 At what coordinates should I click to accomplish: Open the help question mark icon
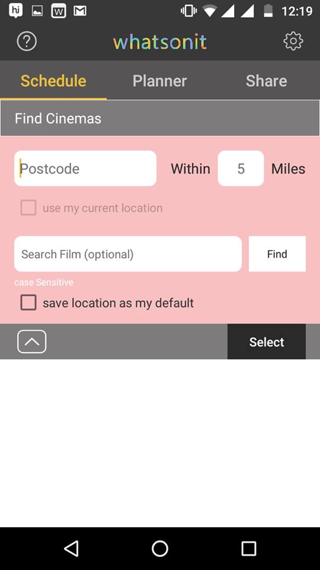click(27, 42)
